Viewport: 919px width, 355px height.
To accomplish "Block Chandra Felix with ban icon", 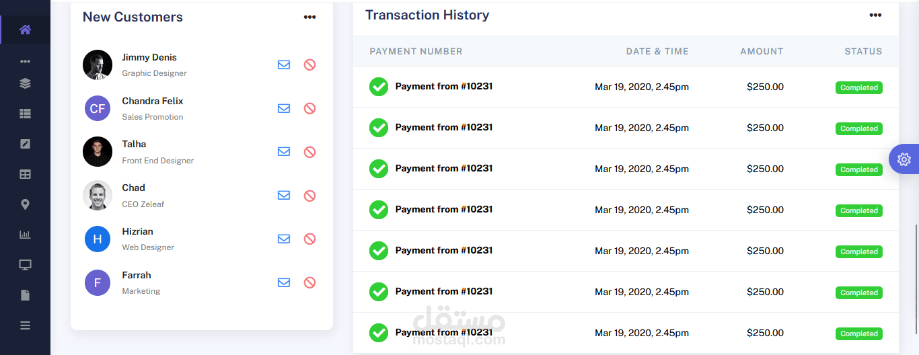I will pos(309,108).
